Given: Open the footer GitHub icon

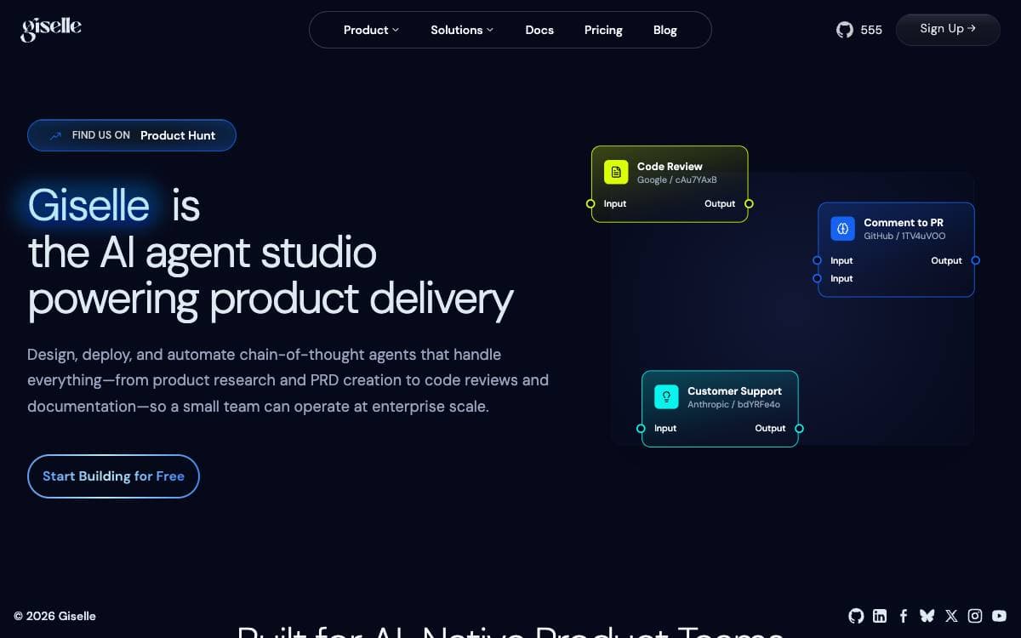Looking at the screenshot, I should pos(856,616).
